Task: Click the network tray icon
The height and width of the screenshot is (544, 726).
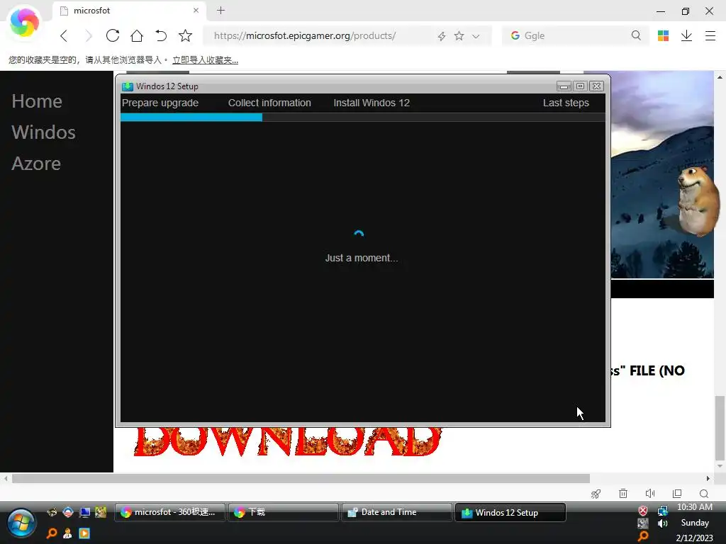Action: tap(663, 511)
